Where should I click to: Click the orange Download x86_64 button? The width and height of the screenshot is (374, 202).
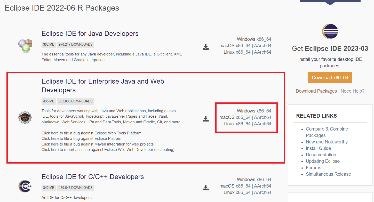click(x=330, y=78)
